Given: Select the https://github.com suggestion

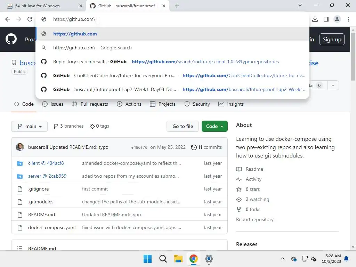Looking at the screenshot, I should [x=172, y=34].
